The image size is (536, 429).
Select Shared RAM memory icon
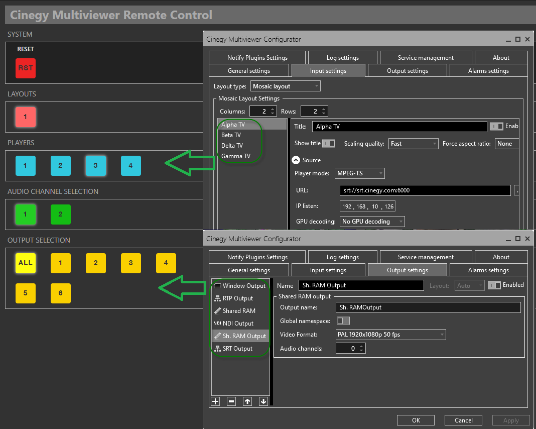point(217,310)
